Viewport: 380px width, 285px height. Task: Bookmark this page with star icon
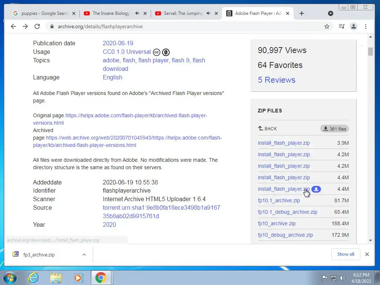[x=327, y=26]
